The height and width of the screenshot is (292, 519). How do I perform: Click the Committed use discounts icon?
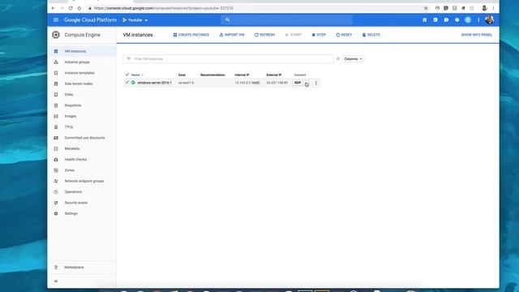coord(56,138)
